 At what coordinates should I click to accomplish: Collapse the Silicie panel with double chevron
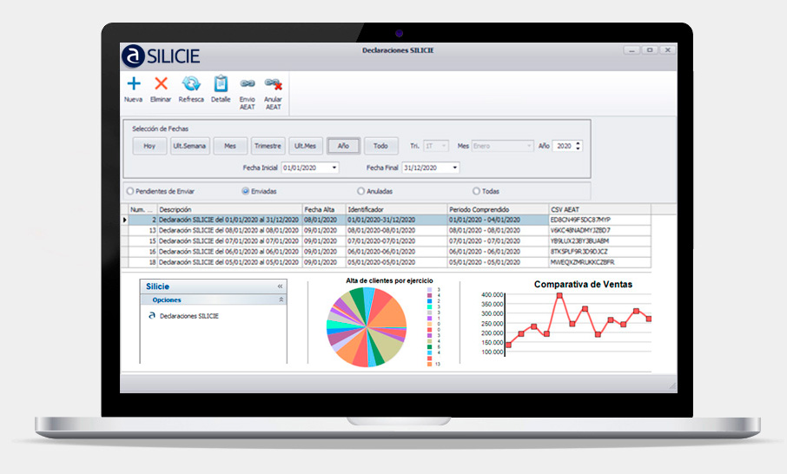(280, 286)
